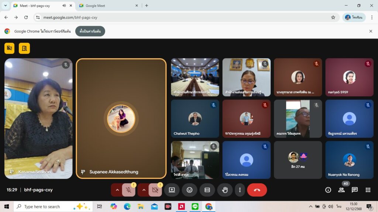Expand video settings chevron beside camera
378x212 pixels.
[x=144, y=190]
